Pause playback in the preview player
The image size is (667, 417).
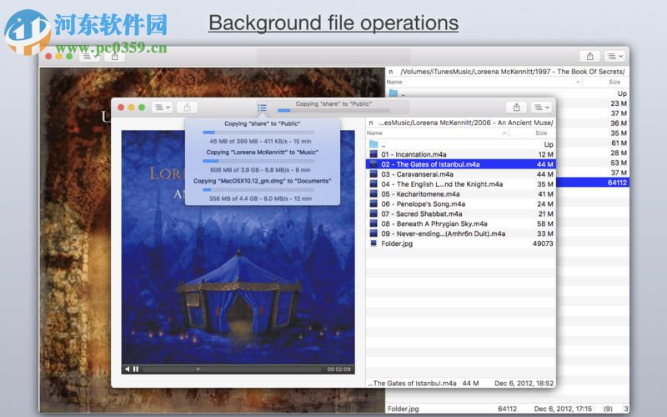click(136, 369)
